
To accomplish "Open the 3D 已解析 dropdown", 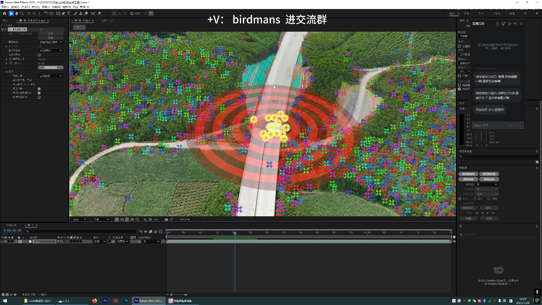I will click(51, 51).
